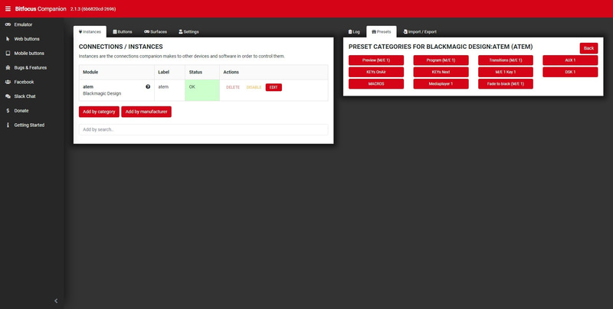The width and height of the screenshot is (613, 309).
Task: Collapse the sidebar with the chevron arrow
Action: [x=56, y=301]
